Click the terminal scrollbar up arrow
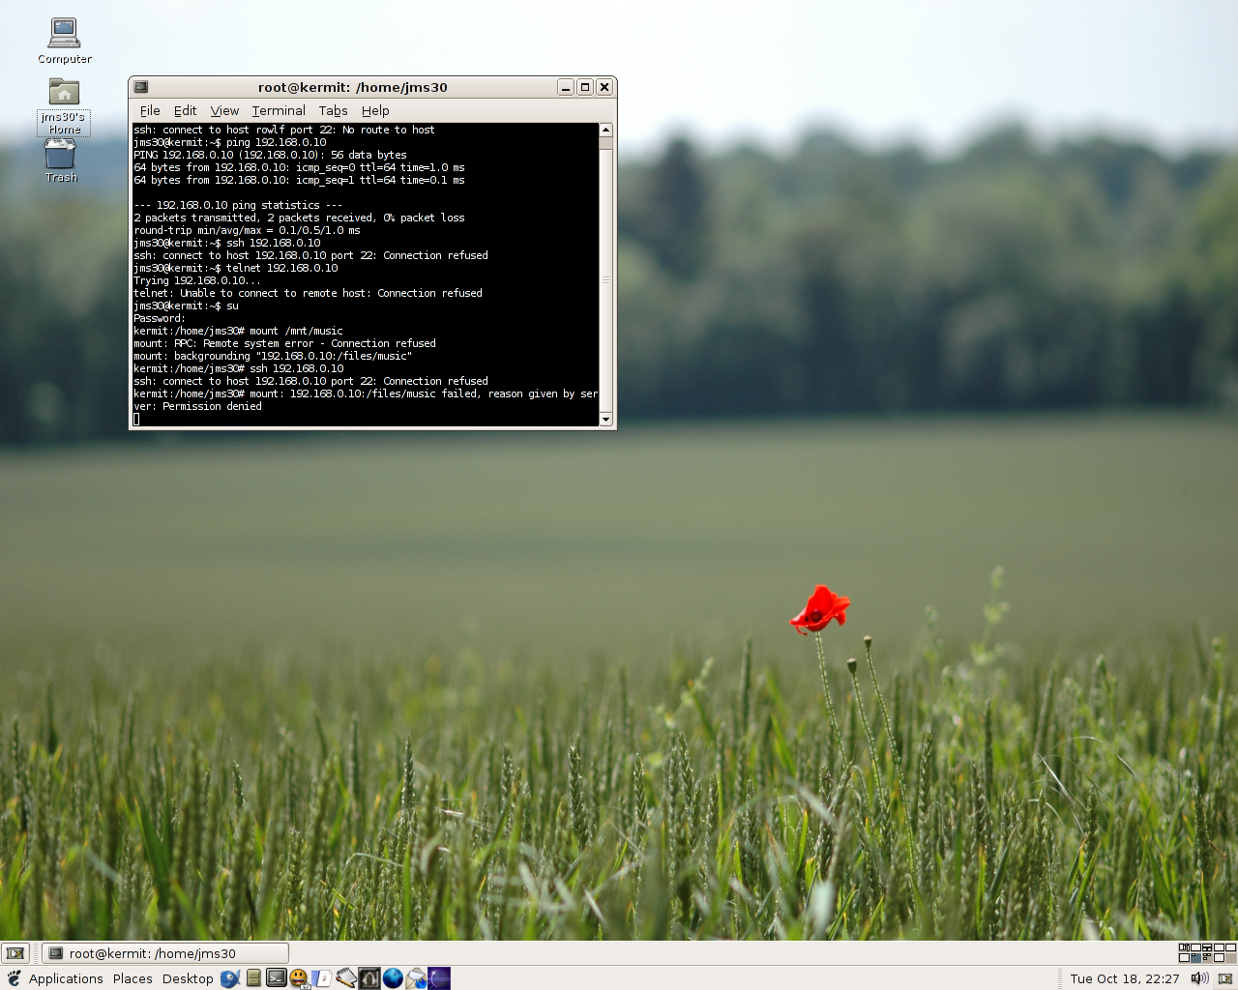The image size is (1238, 990). [x=606, y=130]
